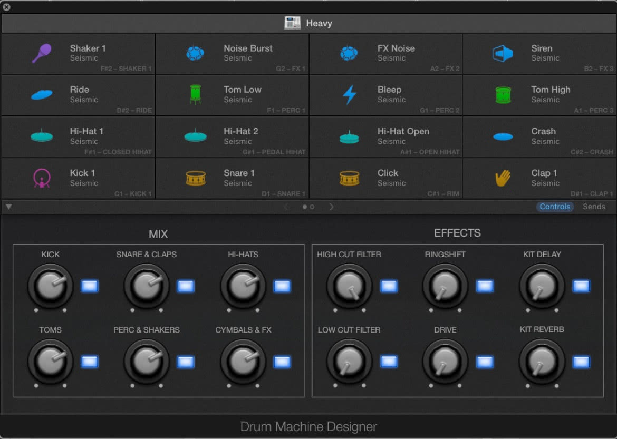Collapse the controls with the disclosure triangle

coord(8,207)
